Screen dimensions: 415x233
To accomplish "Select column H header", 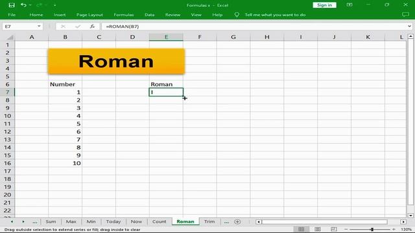I will click(267, 38).
